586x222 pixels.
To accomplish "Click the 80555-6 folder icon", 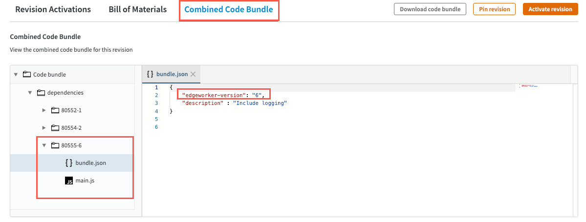I will (55, 145).
